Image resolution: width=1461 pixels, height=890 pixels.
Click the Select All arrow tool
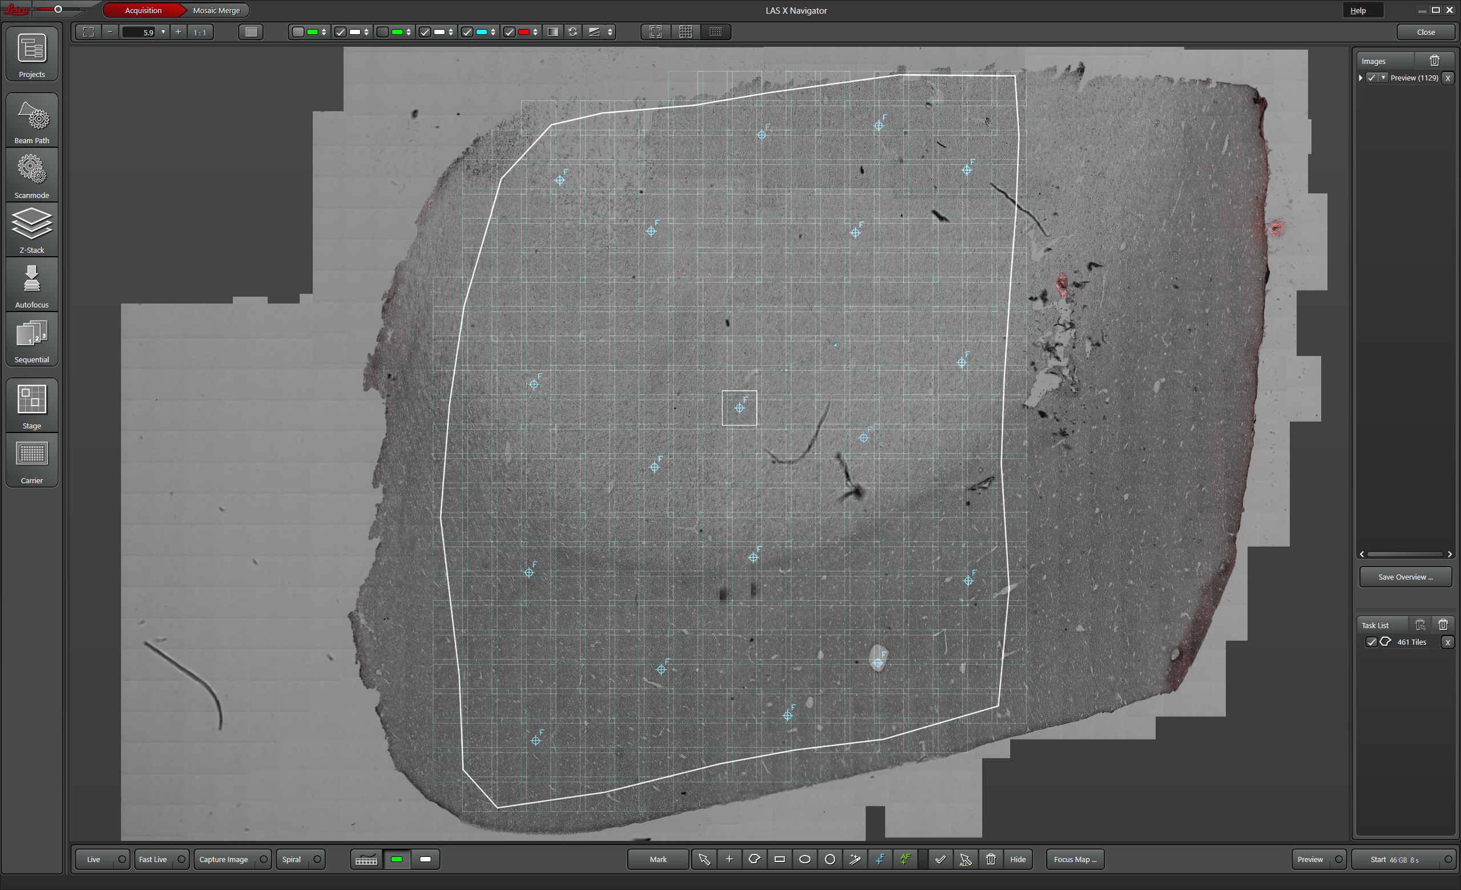coord(965,859)
